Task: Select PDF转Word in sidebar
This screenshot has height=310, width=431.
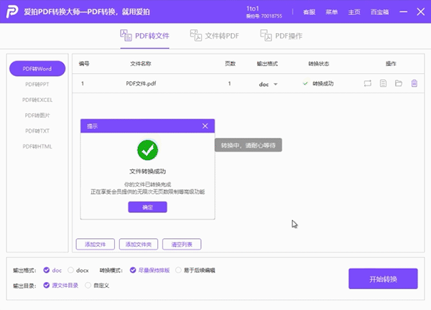Action: (37, 69)
